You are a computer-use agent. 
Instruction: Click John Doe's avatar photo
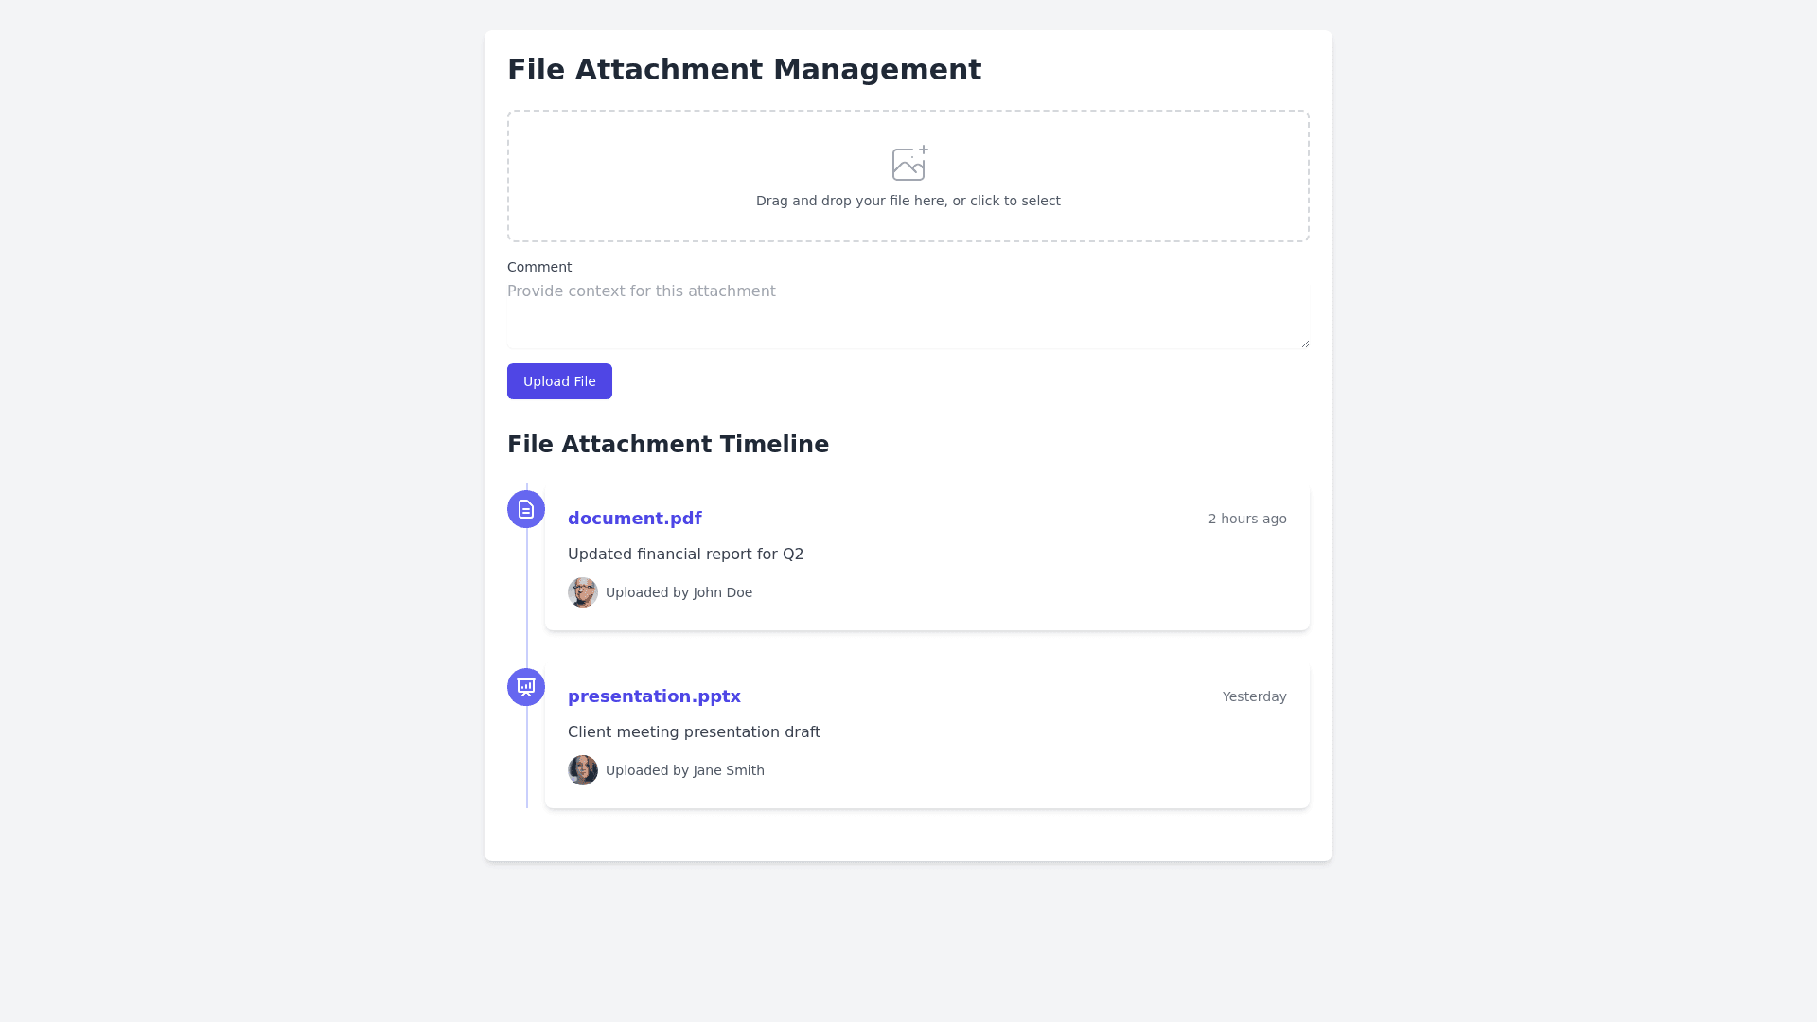click(583, 592)
